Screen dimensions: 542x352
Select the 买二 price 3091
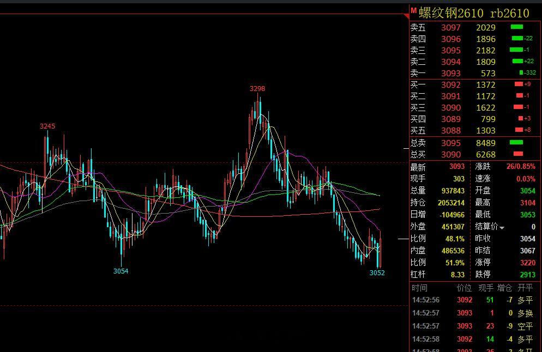click(451, 96)
